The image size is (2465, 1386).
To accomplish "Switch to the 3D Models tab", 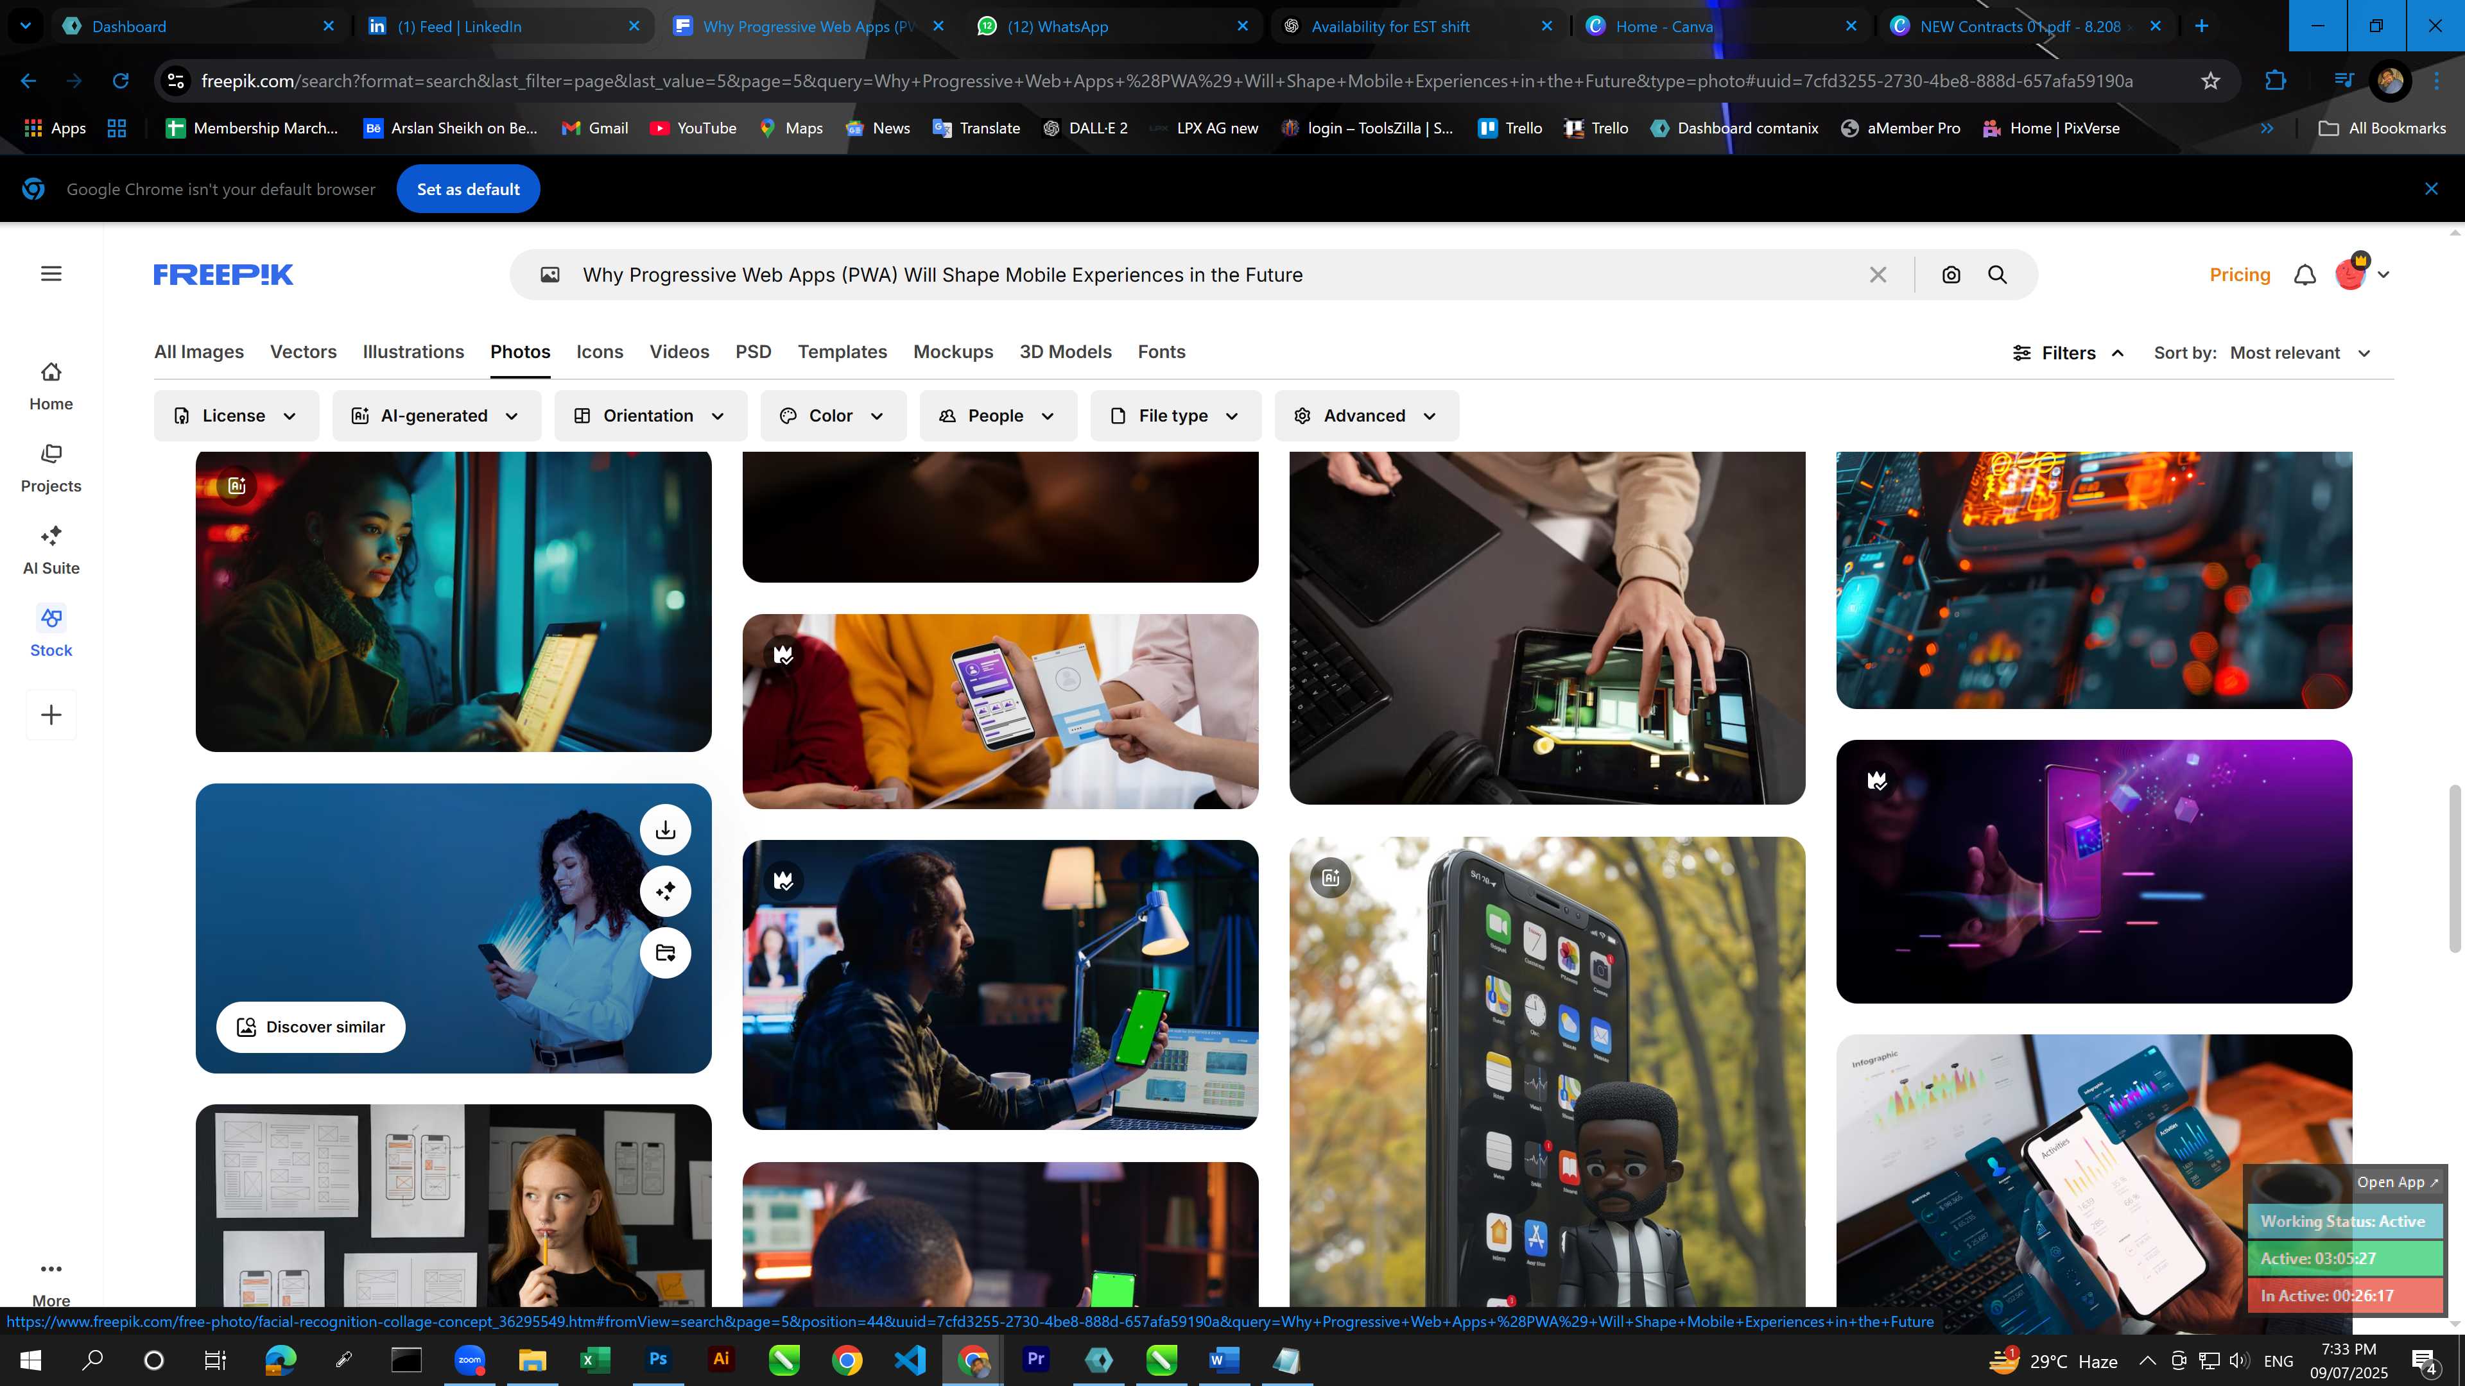I will tap(1065, 351).
